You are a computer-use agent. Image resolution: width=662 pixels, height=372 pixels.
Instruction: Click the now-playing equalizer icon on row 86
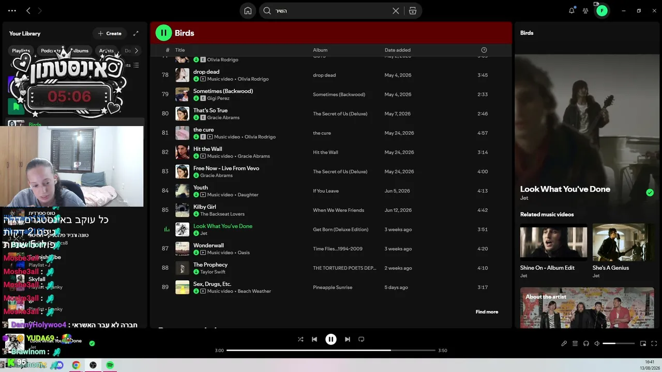pos(167,229)
